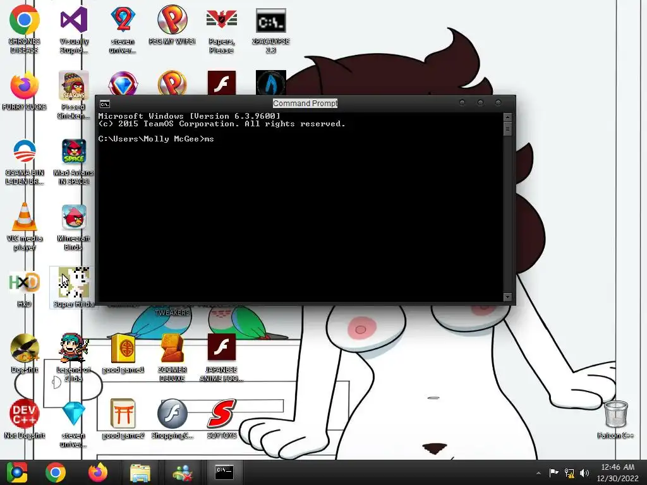The width and height of the screenshot is (647, 485).
Task: Open the volume speaker tray icon
Action: 584,472
